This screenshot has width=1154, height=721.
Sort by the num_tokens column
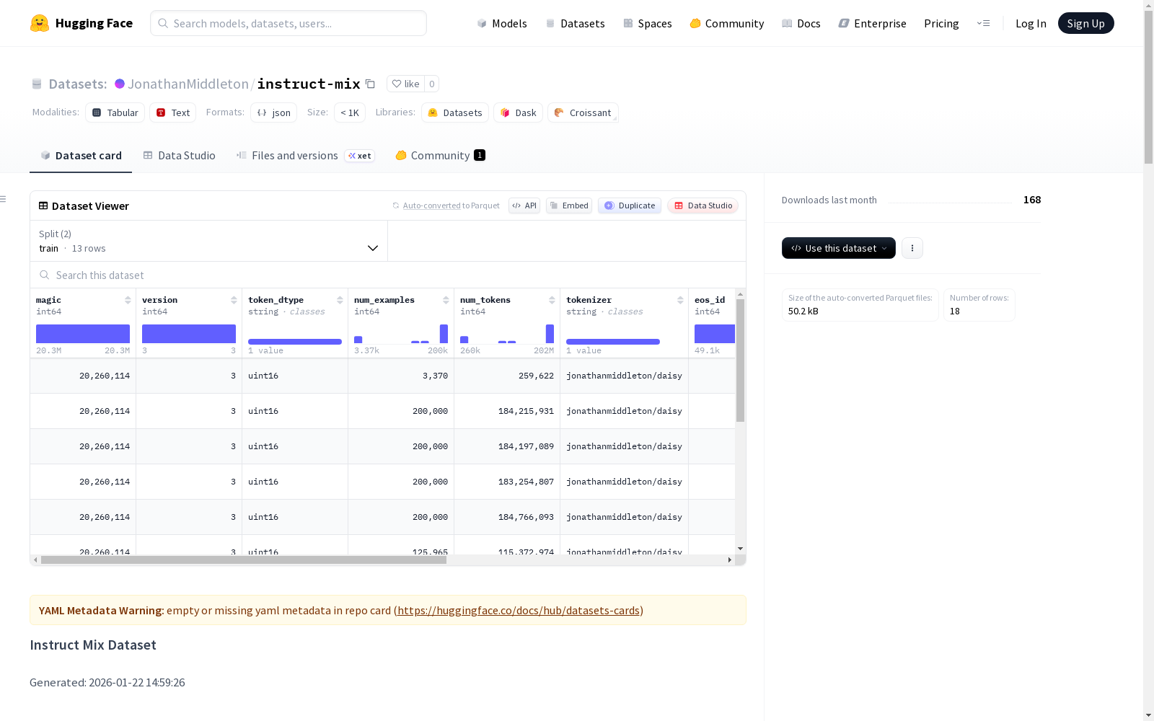coord(552,300)
